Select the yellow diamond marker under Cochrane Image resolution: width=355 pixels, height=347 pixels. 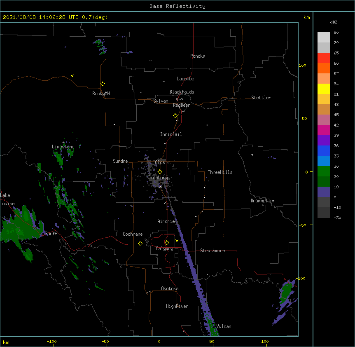(140, 243)
